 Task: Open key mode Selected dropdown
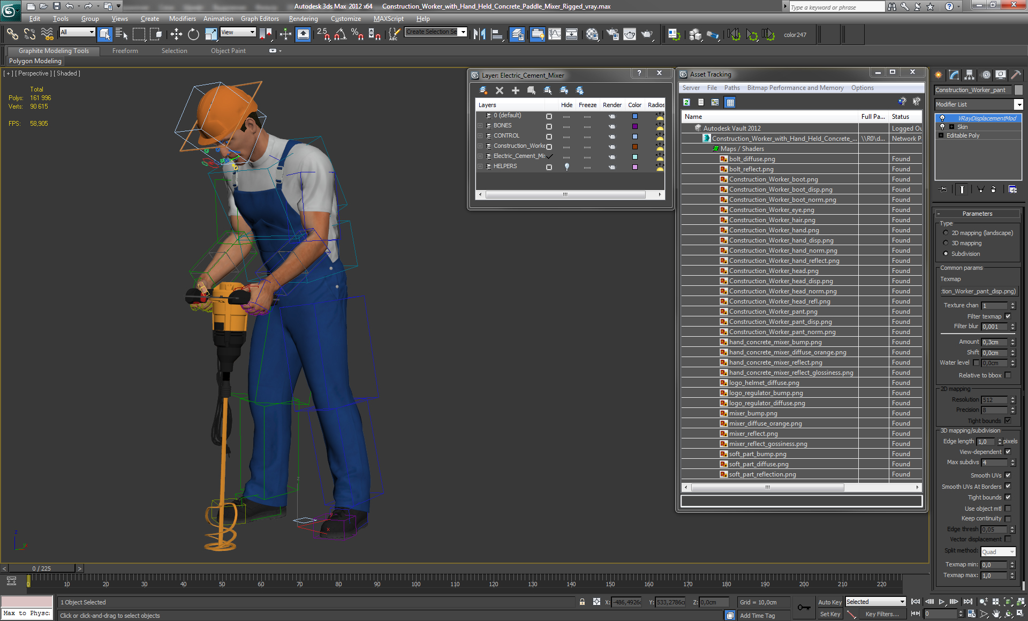click(x=875, y=602)
